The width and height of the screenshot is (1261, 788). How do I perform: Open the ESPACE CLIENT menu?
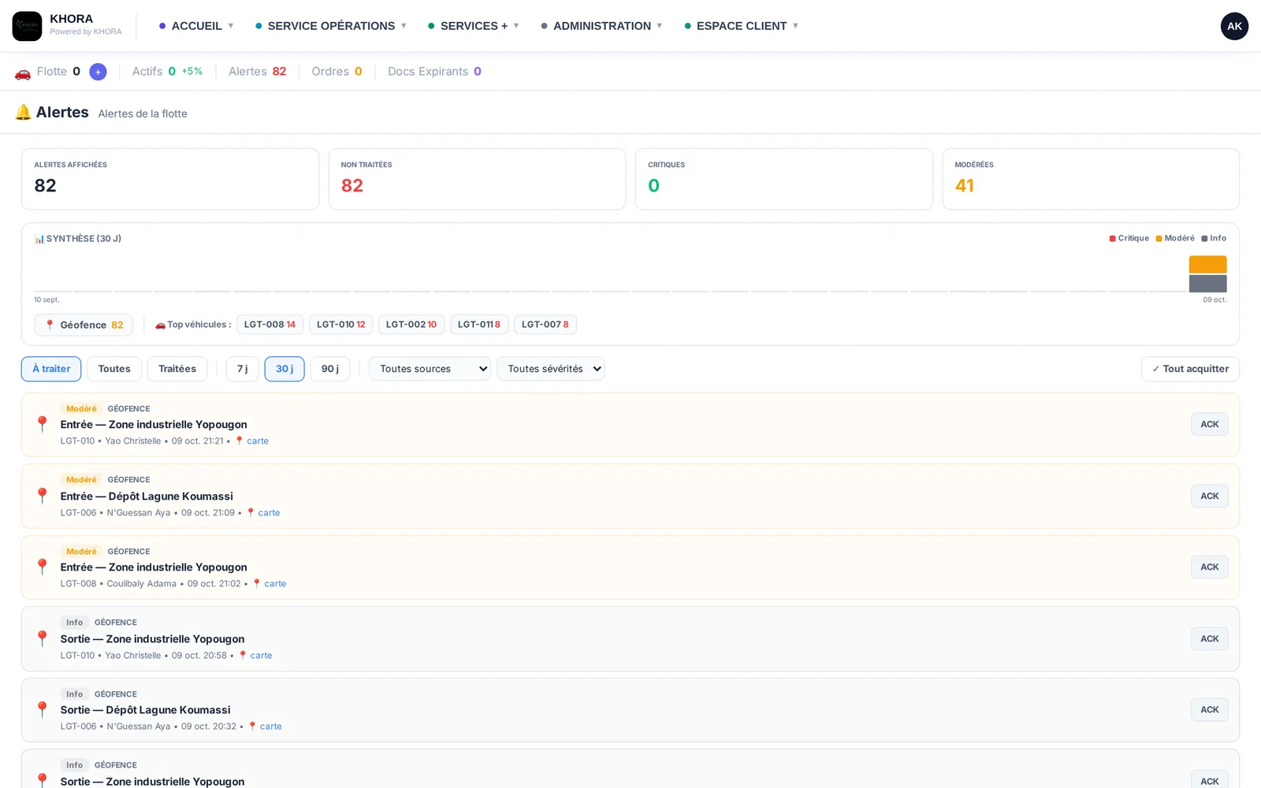pos(742,26)
